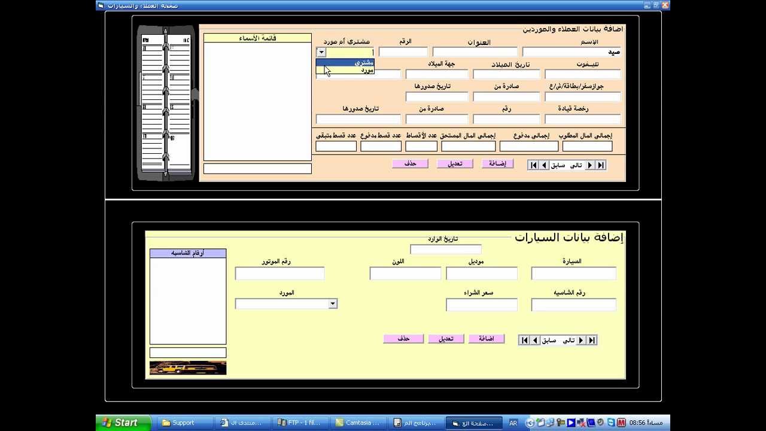This screenshot has height=431, width=766.
Task: Focus the رخصة قيادة field
Action: 583,119
